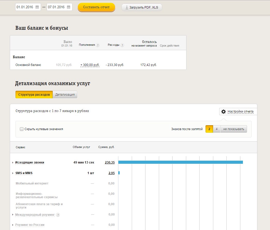Image resolution: width=270 pixels, height=230 pixels.
Task: Expand the SMS и MMS row
Action: click(x=13, y=173)
